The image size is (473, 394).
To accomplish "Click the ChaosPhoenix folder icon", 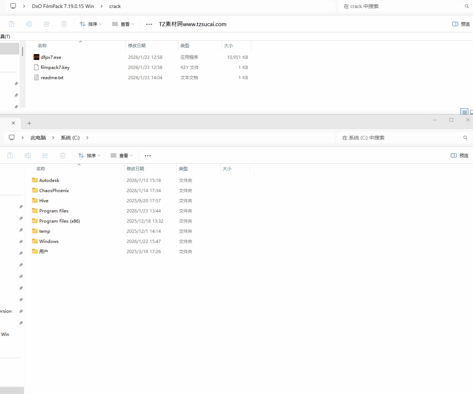I will [x=35, y=190].
